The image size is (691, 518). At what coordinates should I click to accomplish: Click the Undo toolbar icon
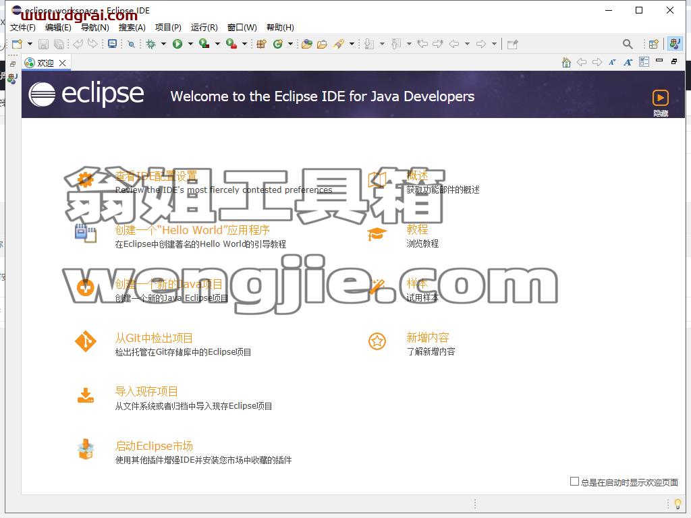pyautogui.click(x=78, y=44)
